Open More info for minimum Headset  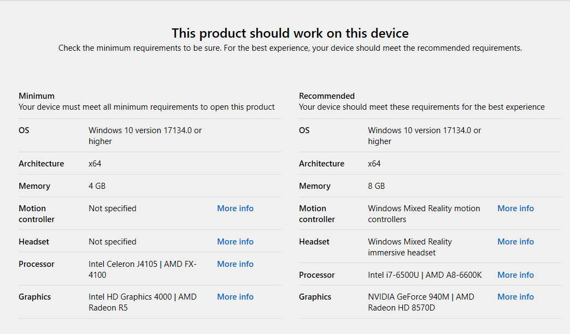click(x=235, y=242)
